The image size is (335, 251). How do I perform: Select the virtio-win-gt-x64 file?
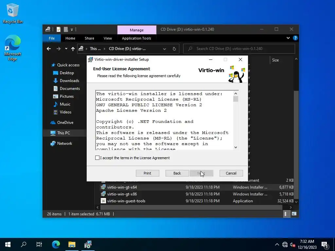click(122, 187)
